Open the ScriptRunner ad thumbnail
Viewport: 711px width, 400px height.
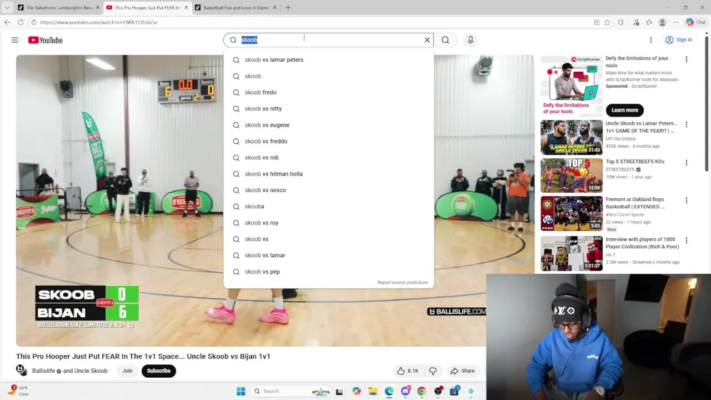(572, 85)
